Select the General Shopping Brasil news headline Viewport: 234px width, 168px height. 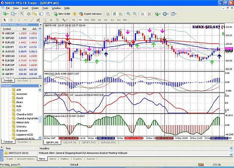83,153
